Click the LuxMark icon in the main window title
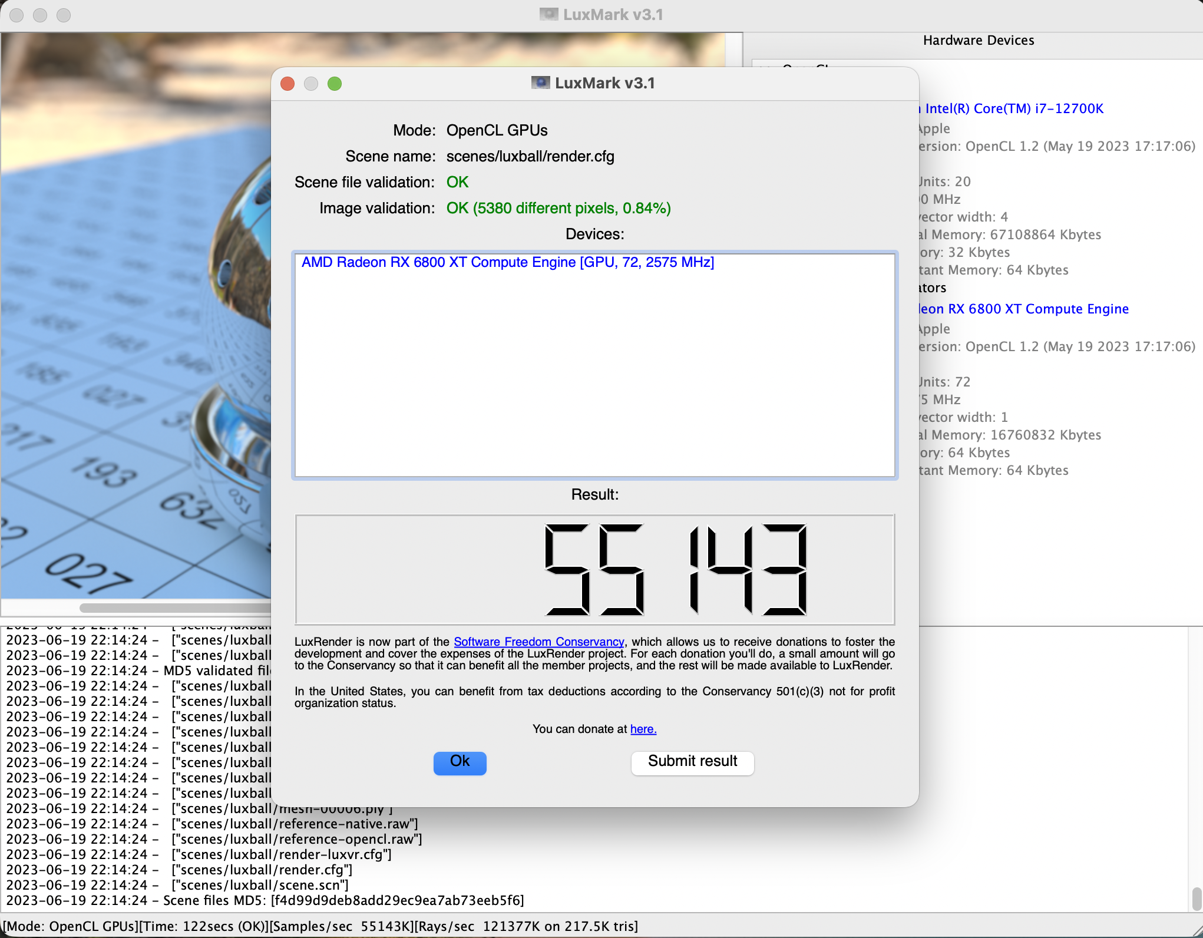Viewport: 1203px width, 938px height. pyautogui.click(x=548, y=14)
